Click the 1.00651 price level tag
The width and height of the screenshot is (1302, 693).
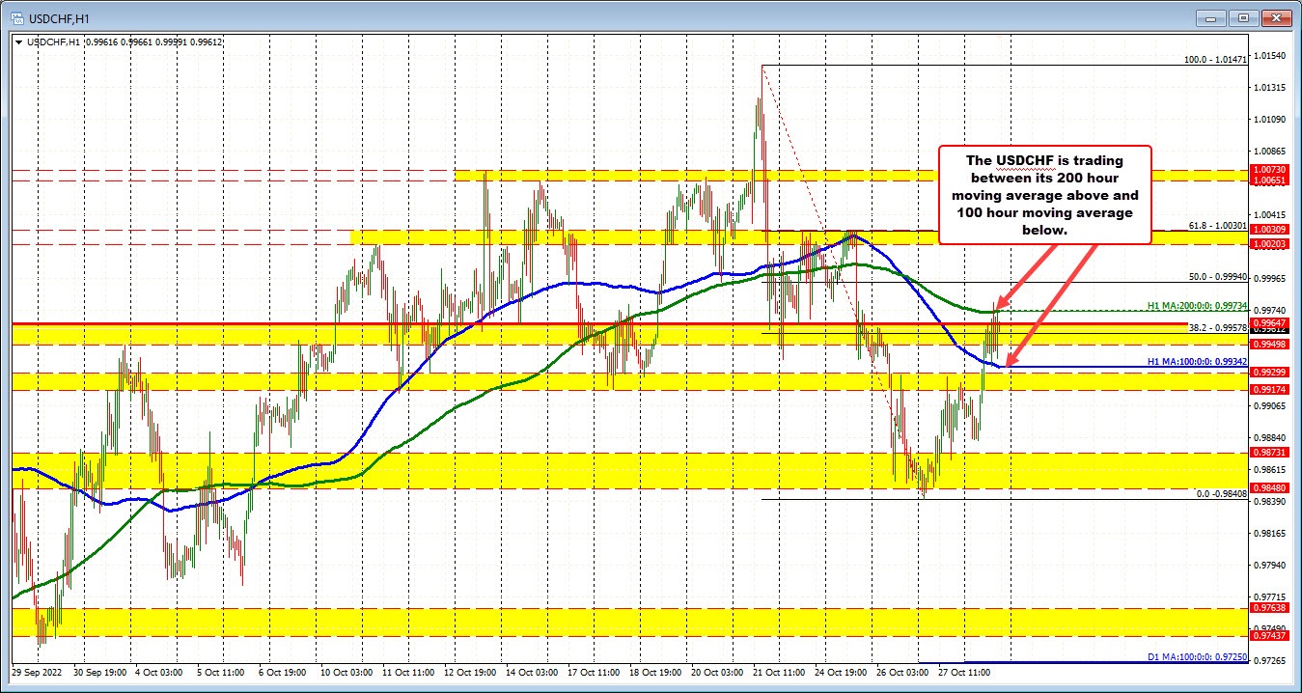[x=1271, y=180]
